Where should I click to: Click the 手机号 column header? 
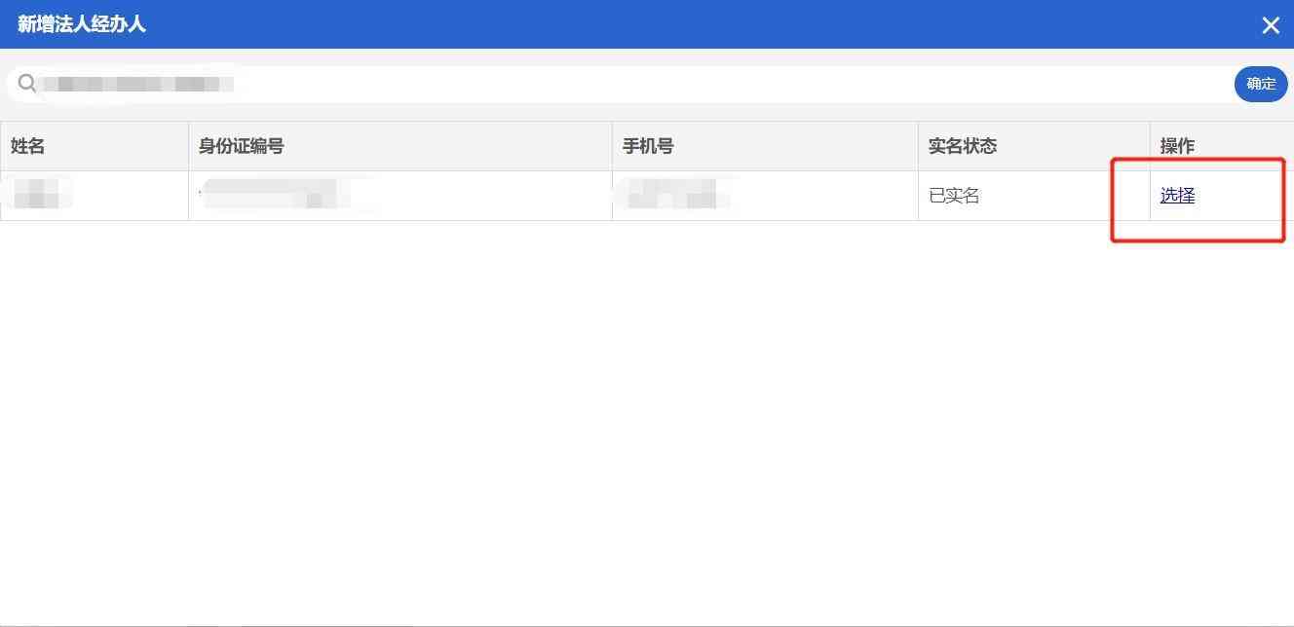point(648,146)
